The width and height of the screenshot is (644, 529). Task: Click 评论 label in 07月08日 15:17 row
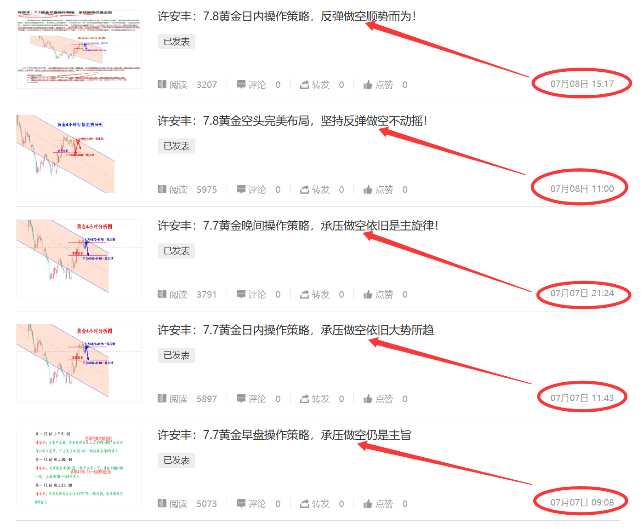click(257, 85)
